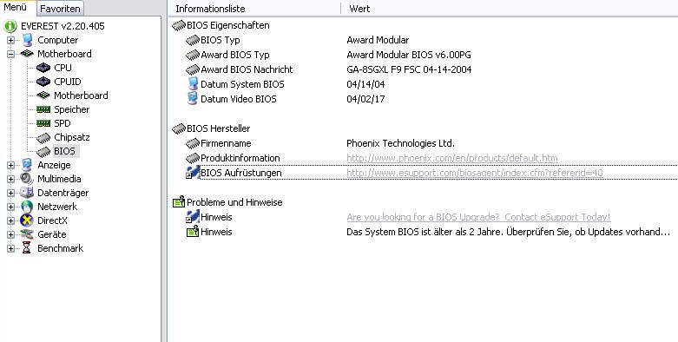Click the Firmenname row chip icon
The width and height of the screenshot is (678, 342).
193,143
